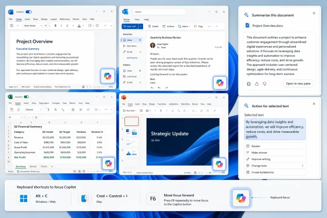Screen dimensions: 327x218
Task: Click the Copilot button in the Outlook window
Action: tap(220, 83)
